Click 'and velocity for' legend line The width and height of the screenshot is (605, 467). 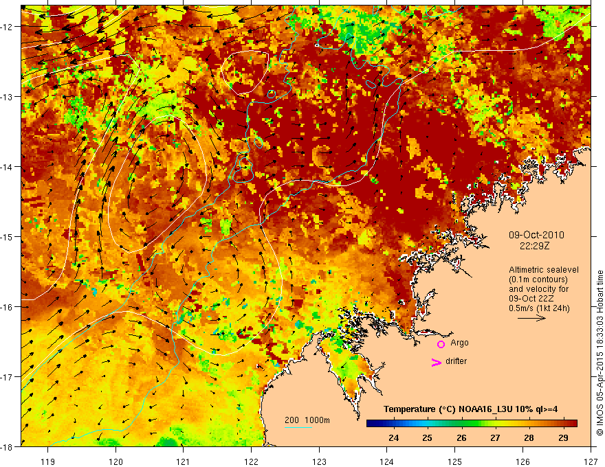click(x=538, y=289)
